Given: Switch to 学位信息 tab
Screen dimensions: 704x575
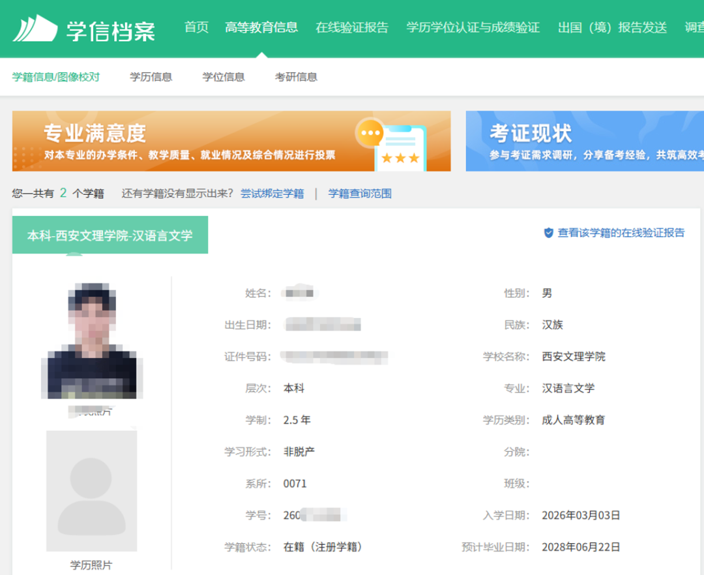Looking at the screenshot, I should (224, 77).
